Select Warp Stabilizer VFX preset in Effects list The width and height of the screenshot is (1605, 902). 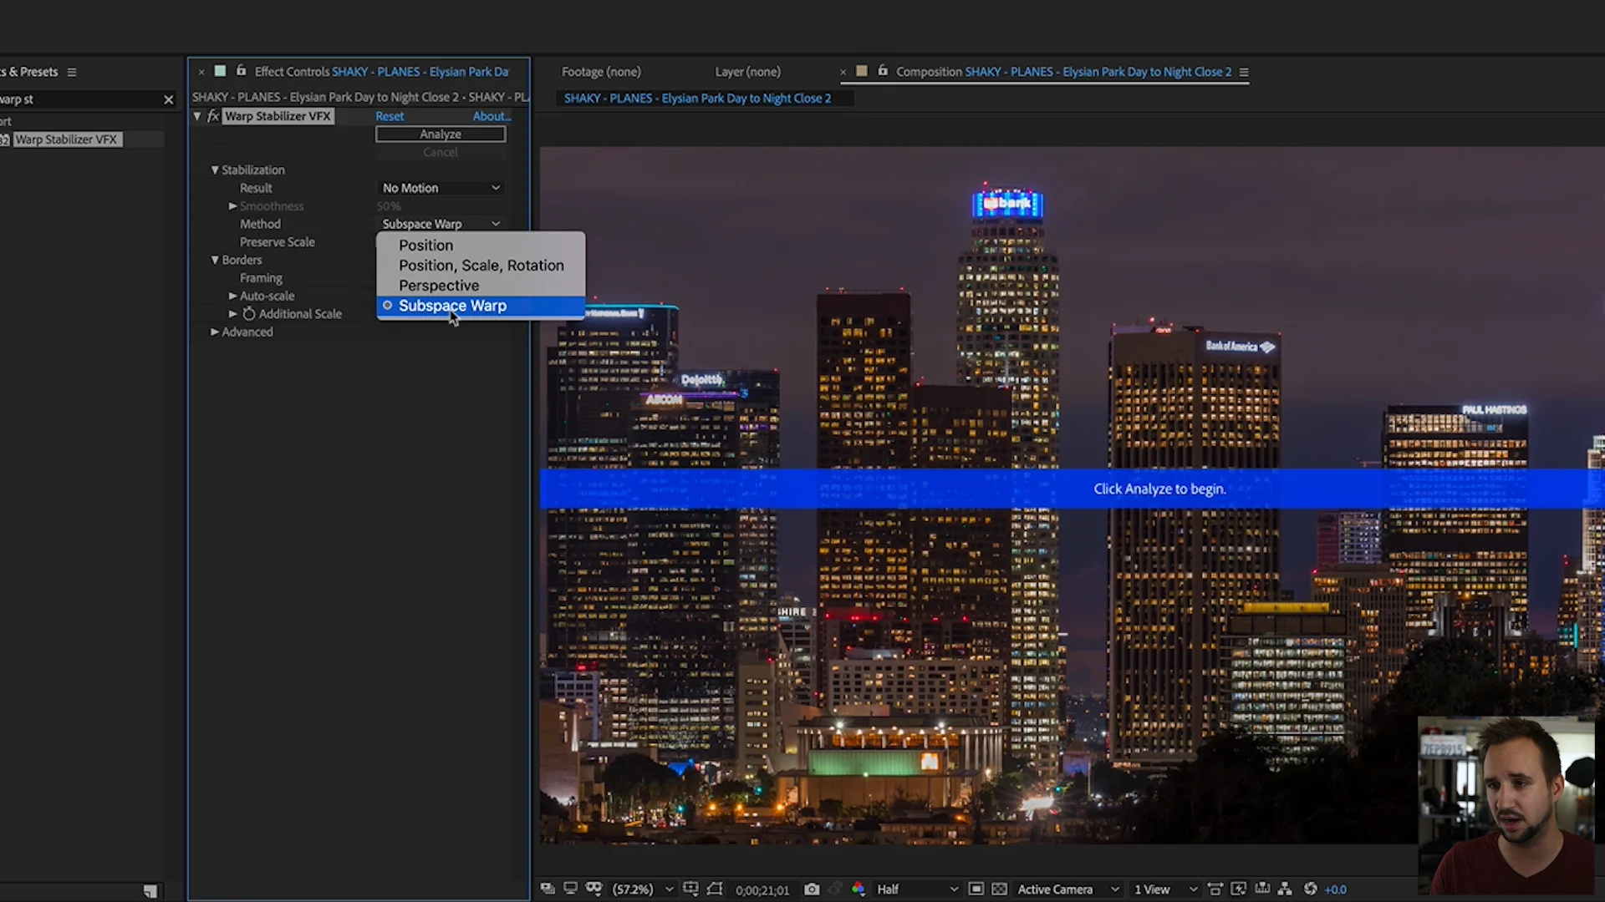[x=68, y=139]
